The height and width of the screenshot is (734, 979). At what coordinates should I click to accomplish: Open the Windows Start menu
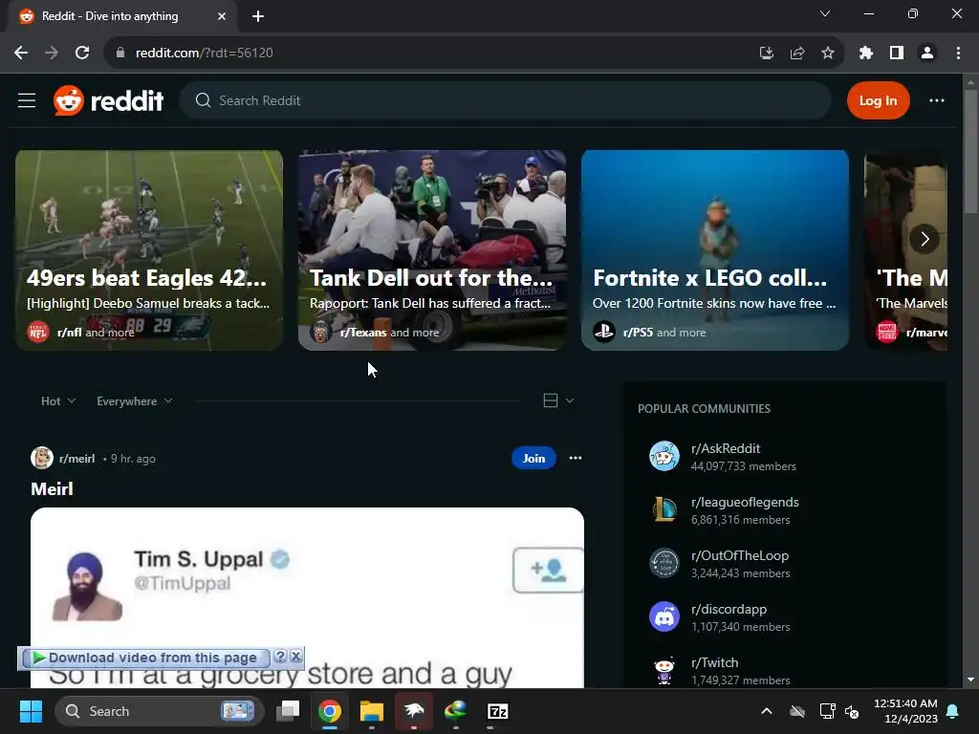31,711
